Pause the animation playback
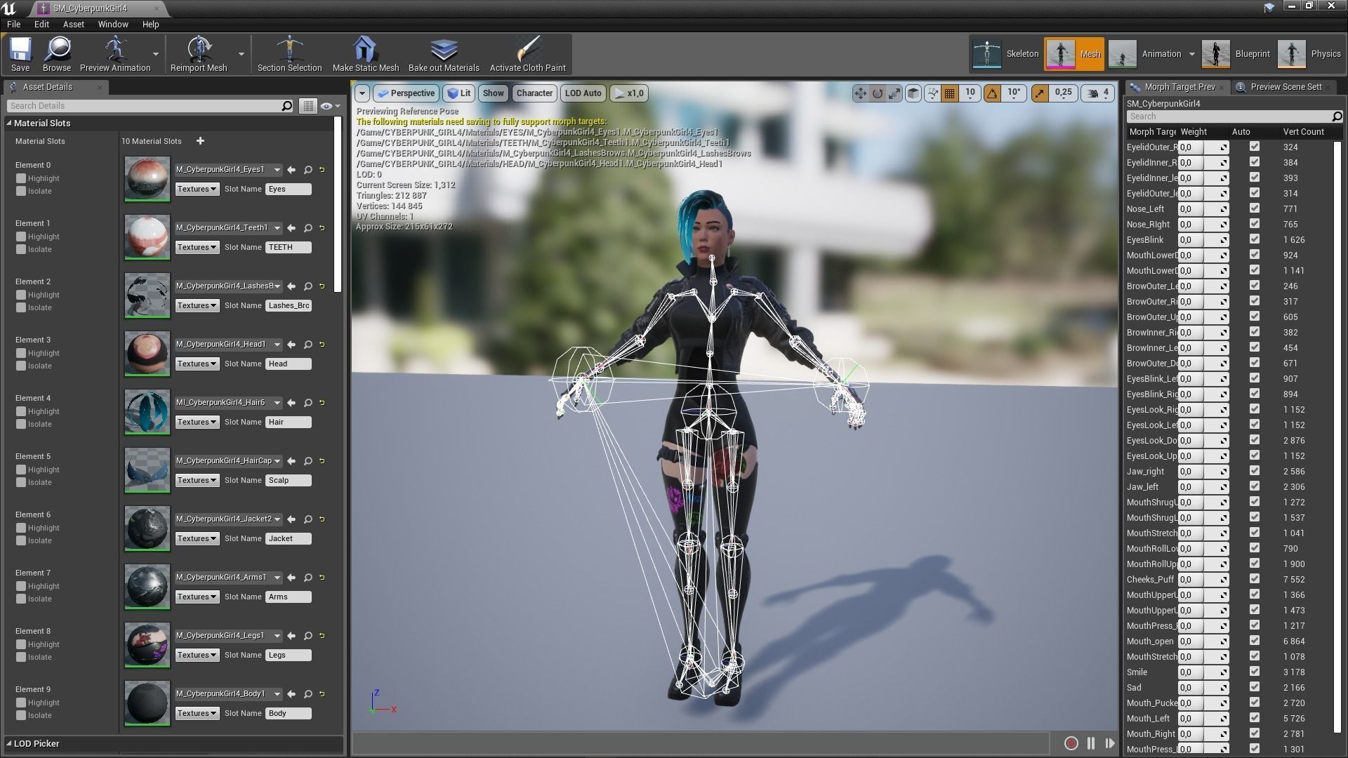1348x758 pixels. [x=1091, y=743]
